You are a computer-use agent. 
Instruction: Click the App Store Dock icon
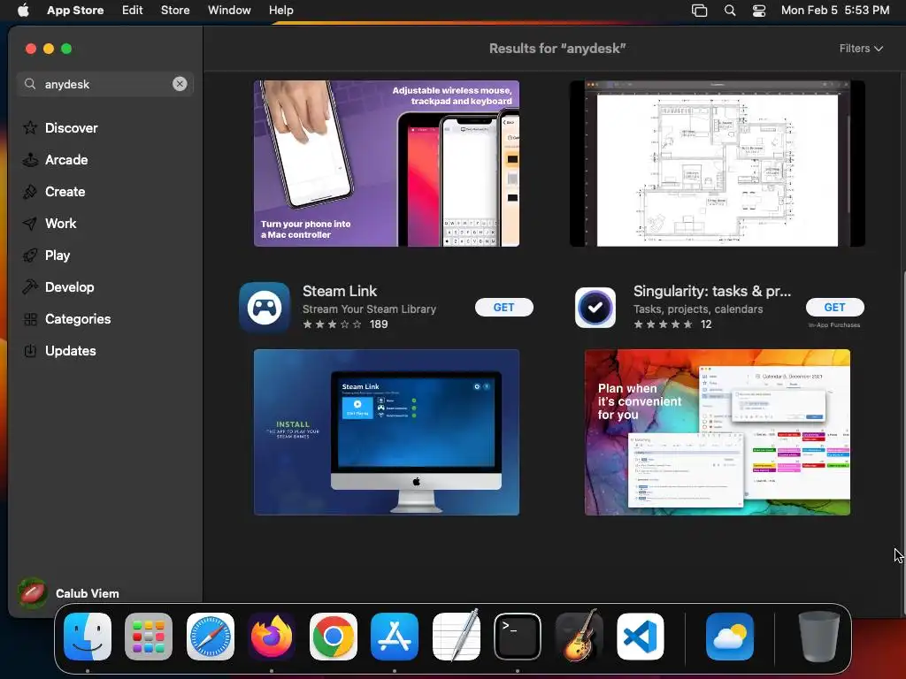coord(395,637)
